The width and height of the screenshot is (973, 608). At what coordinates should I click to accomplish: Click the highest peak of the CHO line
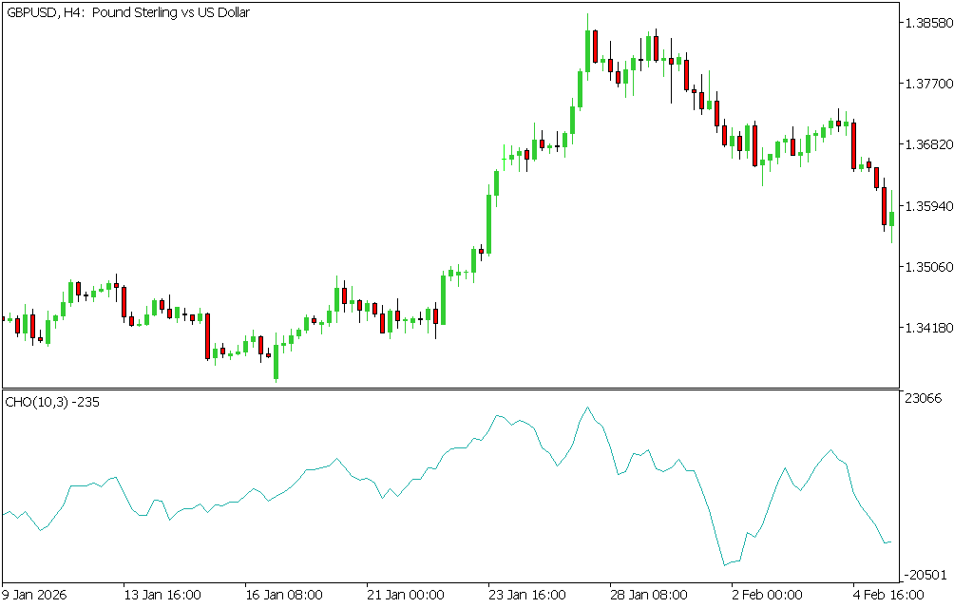point(587,408)
